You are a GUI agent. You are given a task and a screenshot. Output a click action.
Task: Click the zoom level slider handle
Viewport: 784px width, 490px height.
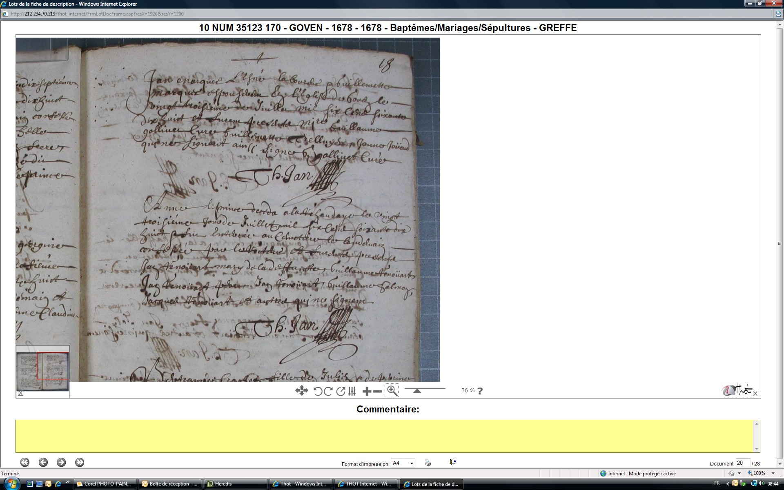pyautogui.click(x=417, y=391)
